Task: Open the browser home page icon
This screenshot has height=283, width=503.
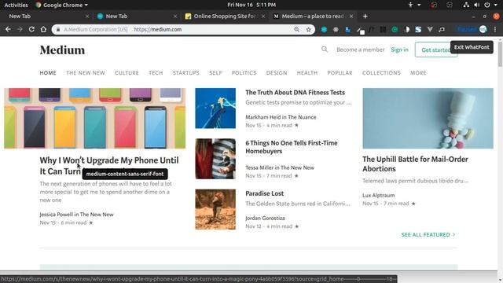Action: [43, 29]
